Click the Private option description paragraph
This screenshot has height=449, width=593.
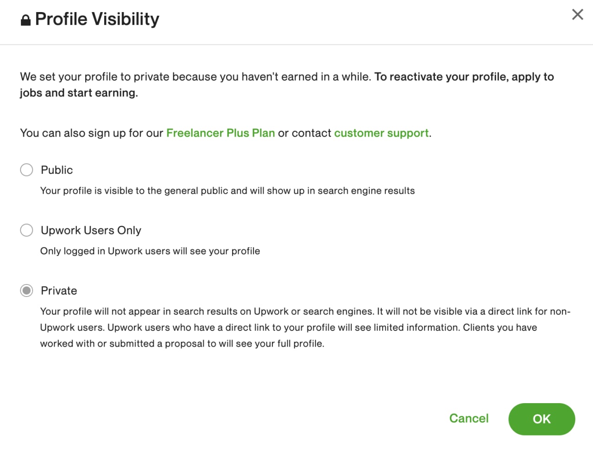pos(305,328)
